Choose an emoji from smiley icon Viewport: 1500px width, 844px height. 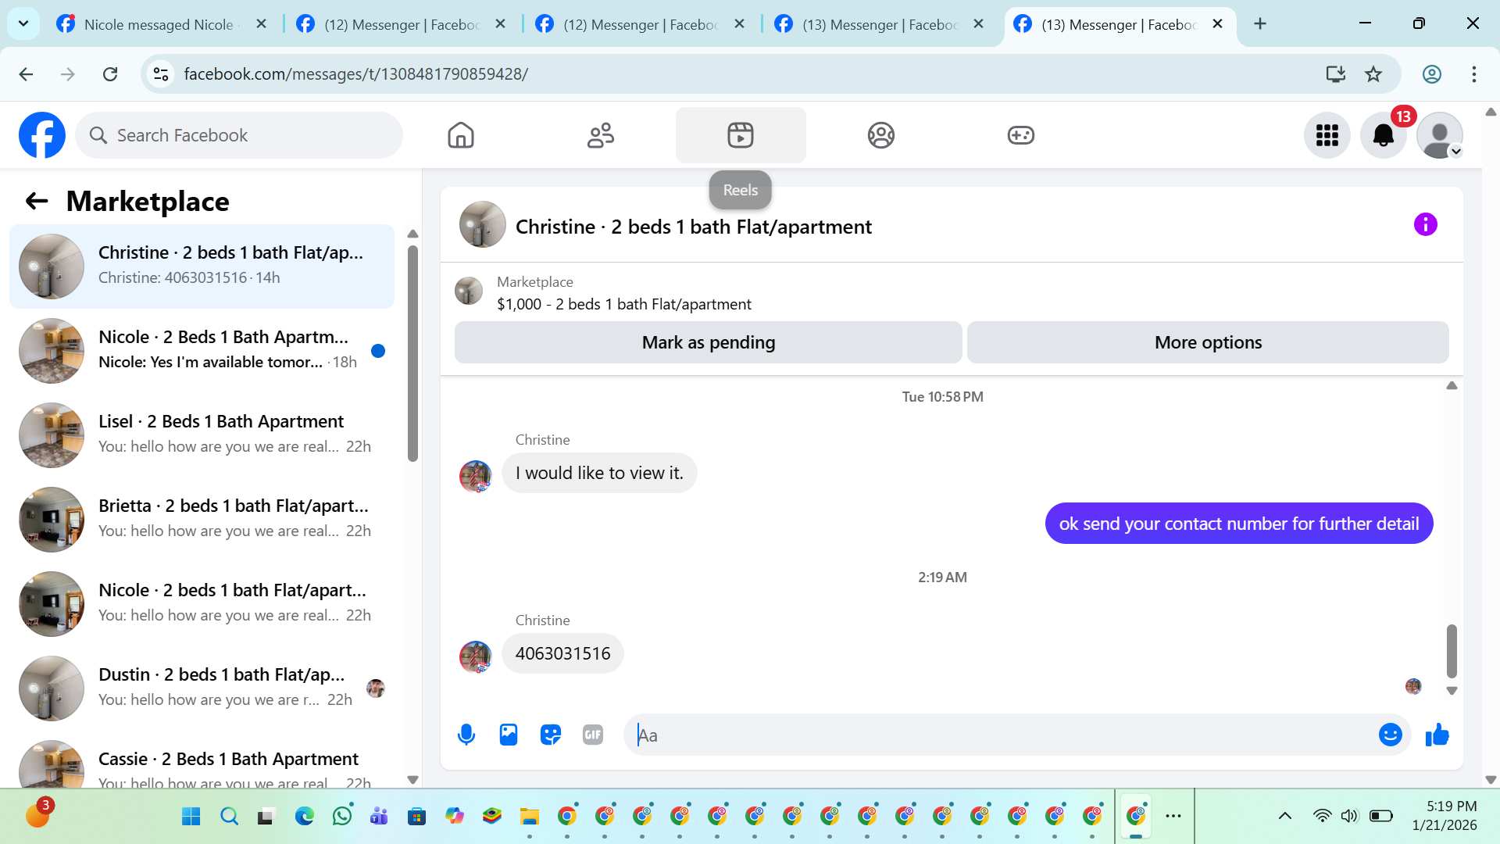coord(1390,735)
